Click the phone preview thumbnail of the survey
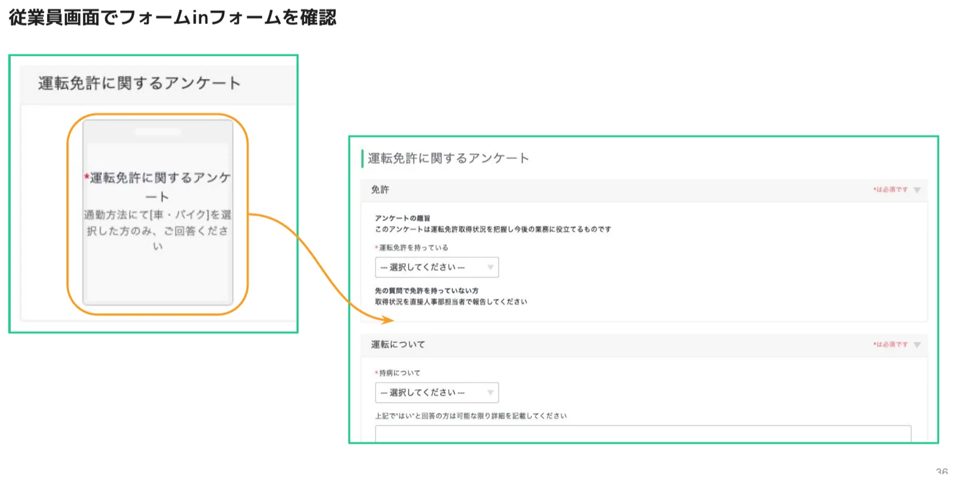Screen dimensions: 956x482 158,213
